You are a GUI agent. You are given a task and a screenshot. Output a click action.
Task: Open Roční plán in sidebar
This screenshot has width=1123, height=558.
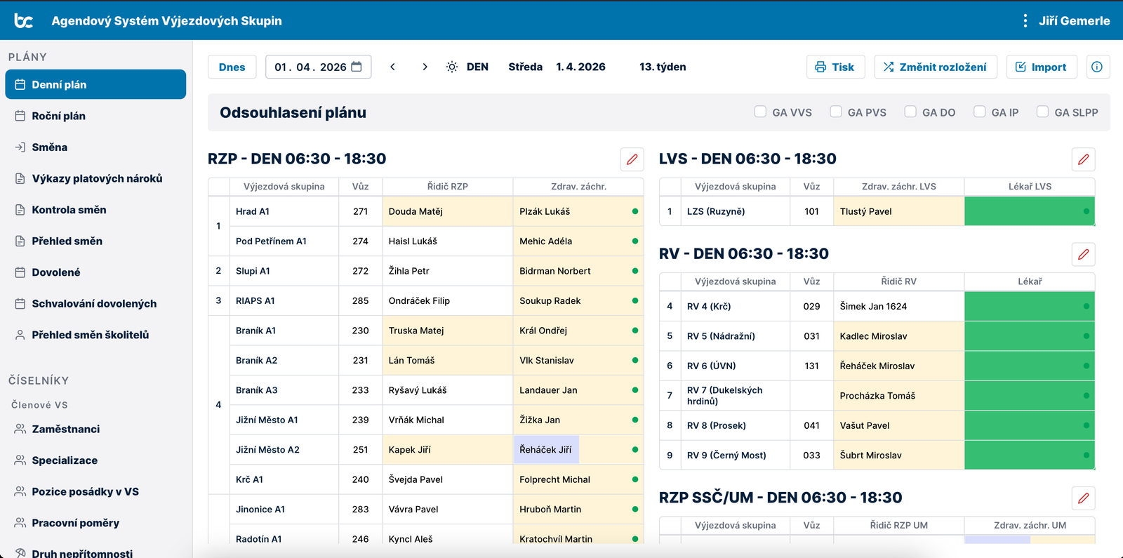click(58, 116)
